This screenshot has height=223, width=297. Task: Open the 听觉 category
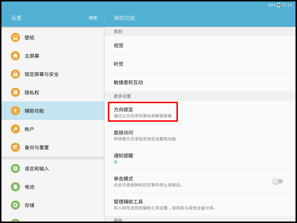coord(200,64)
